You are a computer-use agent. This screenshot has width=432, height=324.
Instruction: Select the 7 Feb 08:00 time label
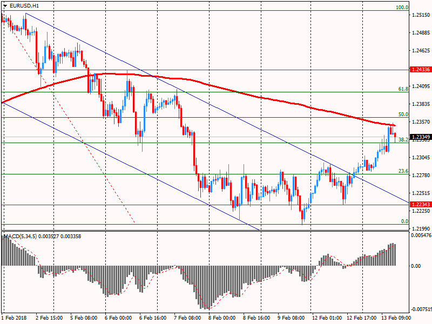187,318
